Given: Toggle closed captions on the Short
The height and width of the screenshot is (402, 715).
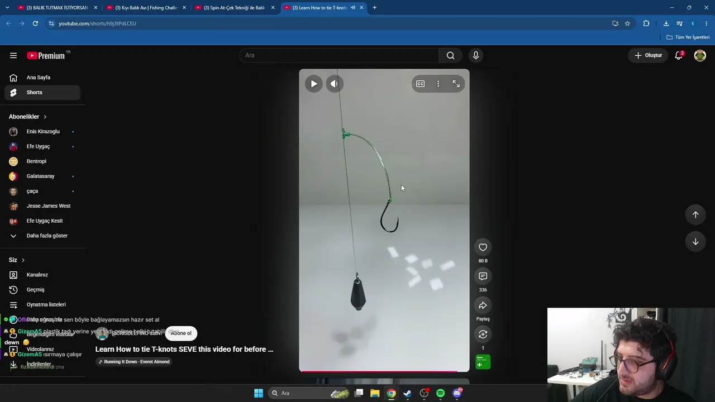Looking at the screenshot, I should pos(421,84).
